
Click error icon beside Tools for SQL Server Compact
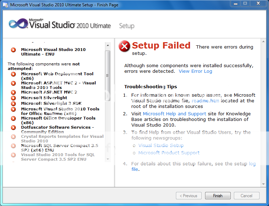point(13,155)
